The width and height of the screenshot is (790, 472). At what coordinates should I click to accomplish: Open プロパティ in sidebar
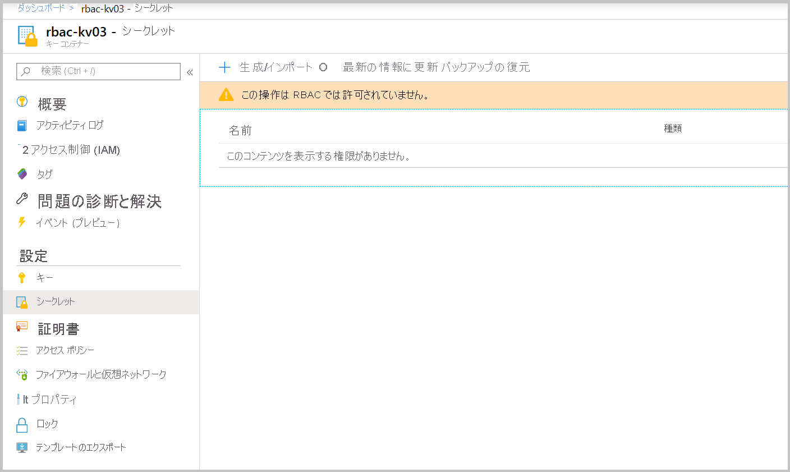[54, 400]
